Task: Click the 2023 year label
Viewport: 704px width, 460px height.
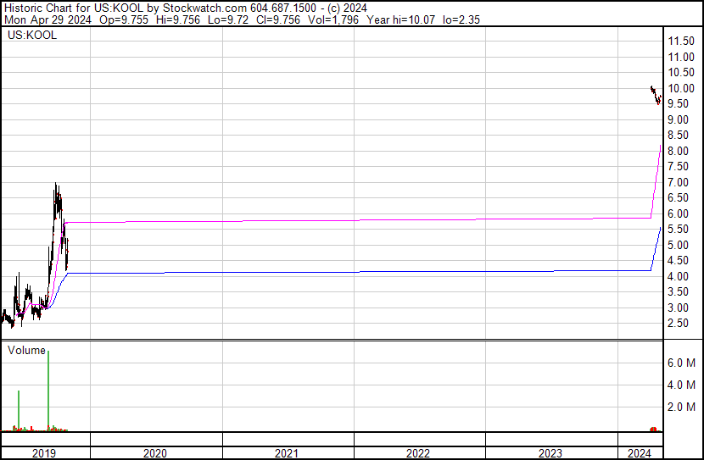Action: 550,453
